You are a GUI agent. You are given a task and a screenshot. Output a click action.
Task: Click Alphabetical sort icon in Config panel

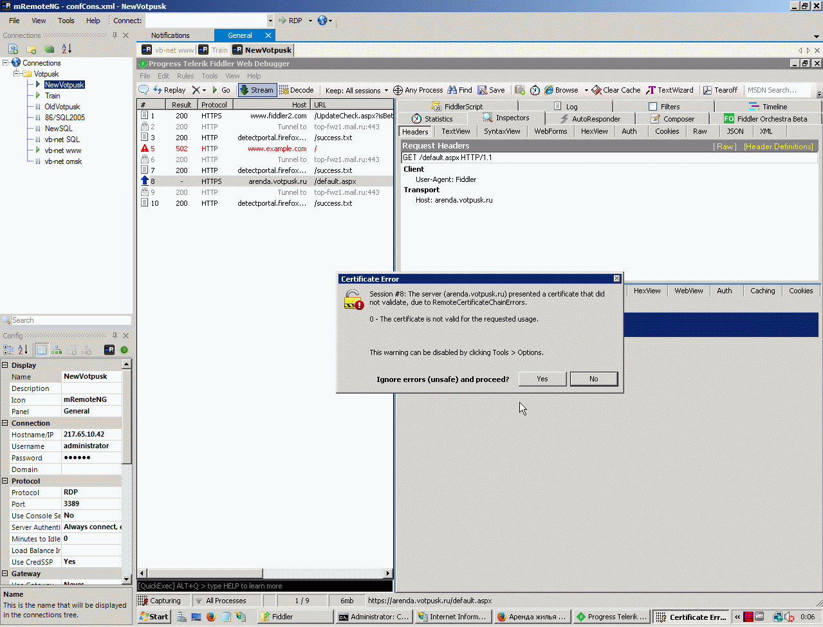(23, 350)
